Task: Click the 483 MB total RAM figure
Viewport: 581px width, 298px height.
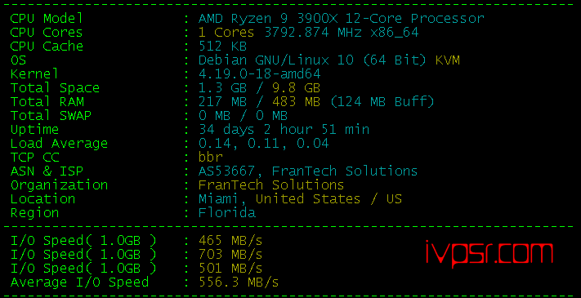Action: pyautogui.click(x=297, y=101)
